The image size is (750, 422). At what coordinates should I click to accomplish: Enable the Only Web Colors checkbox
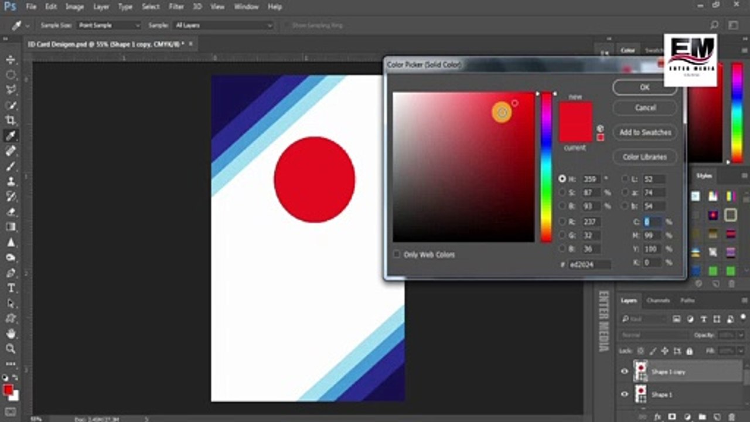pos(397,254)
